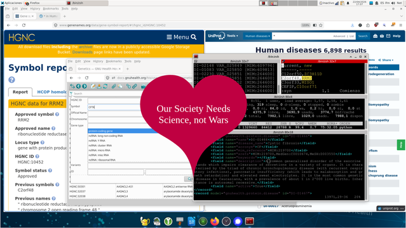Click the system volume icon in top panel
This screenshot has height=228, width=406.
point(393,3)
